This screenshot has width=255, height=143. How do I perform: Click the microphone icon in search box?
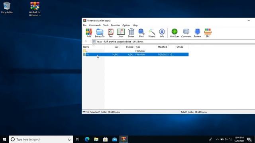click(x=69, y=139)
